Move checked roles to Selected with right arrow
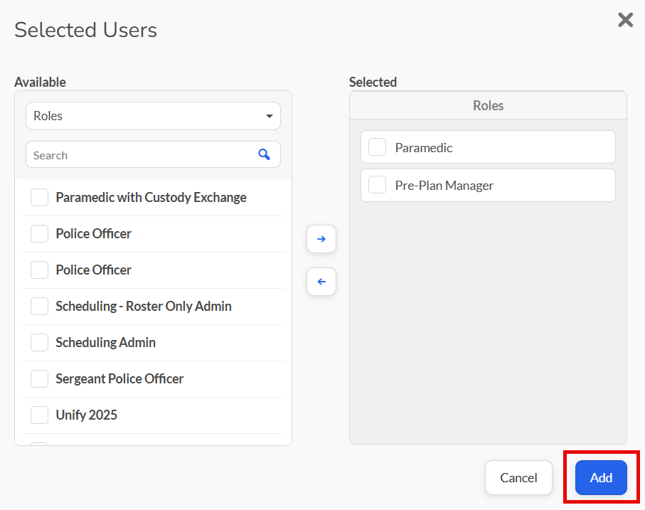This screenshot has height=510, width=645. pyautogui.click(x=321, y=239)
